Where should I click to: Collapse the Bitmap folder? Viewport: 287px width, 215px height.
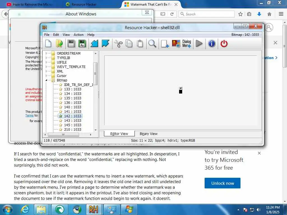pyautogui.click(x=46, y=80)
